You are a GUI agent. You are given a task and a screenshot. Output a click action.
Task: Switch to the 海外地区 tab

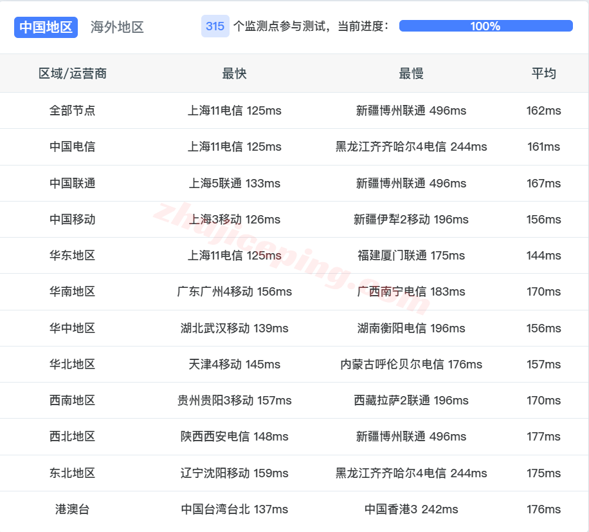tap(117, 27)
